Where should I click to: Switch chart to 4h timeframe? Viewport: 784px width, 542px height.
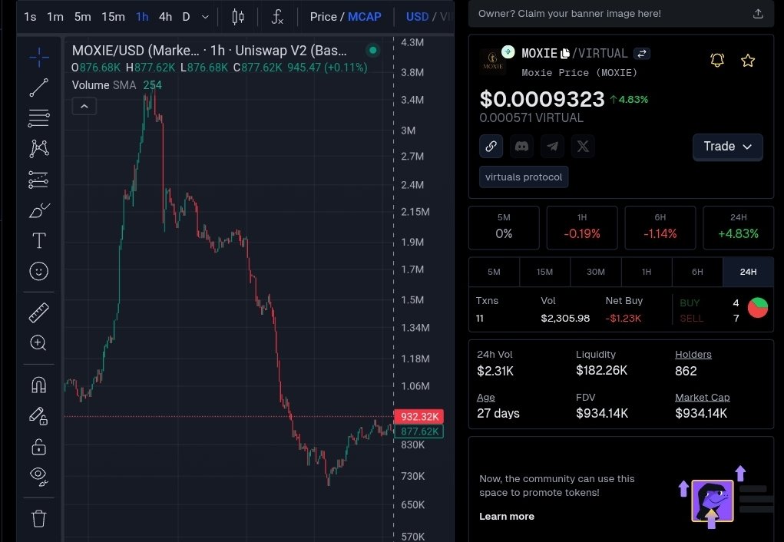(166, 17)
